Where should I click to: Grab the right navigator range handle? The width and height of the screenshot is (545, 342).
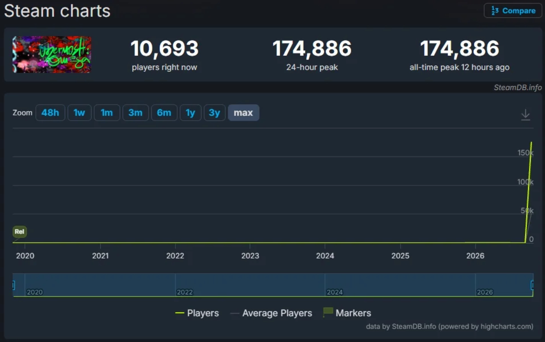pyautogui.click(x=532, y=285)
